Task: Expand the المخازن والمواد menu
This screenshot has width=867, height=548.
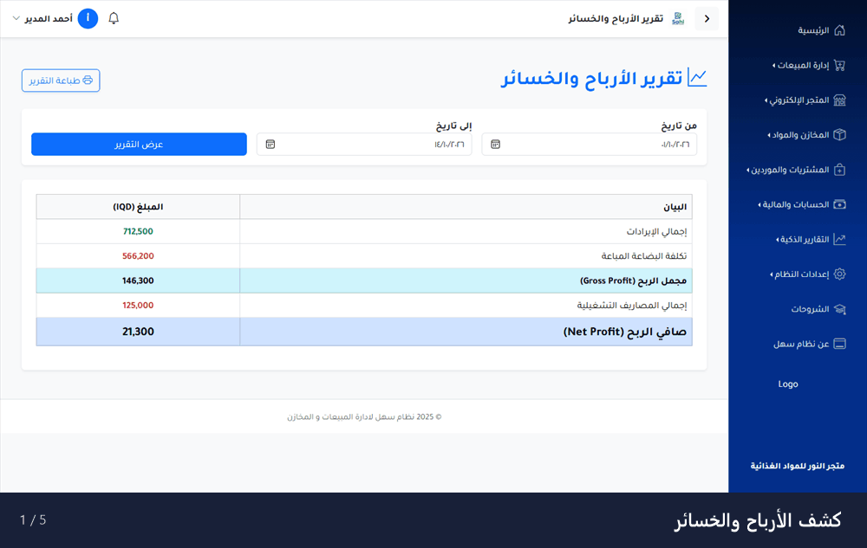Action: 799,135
